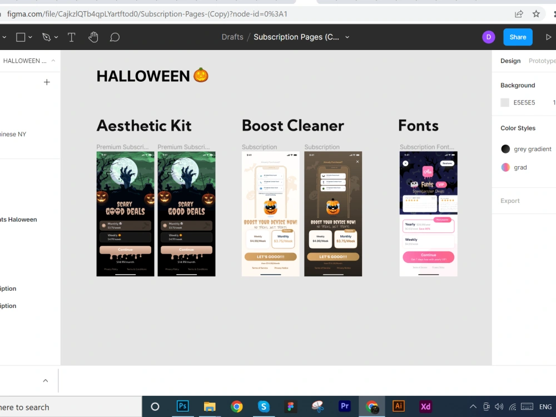Open the Comment tool
Image resolution: width=556 pixels, height=417 pixels.
(x=114, y=37)
